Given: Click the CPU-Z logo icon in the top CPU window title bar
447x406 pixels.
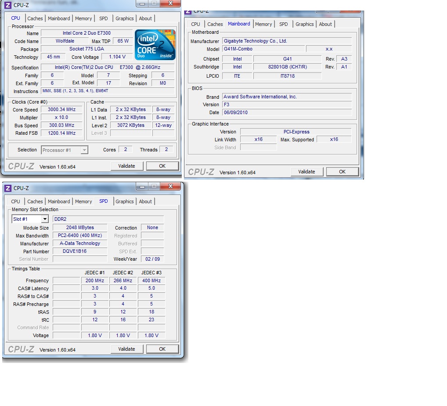Looking at the screenshot, I should click(8, 5).
